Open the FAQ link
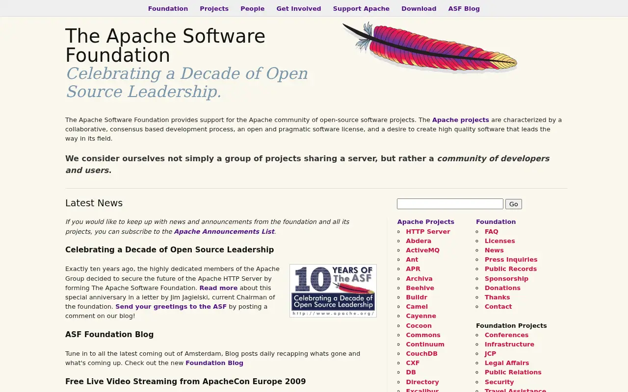 point(491,231)
